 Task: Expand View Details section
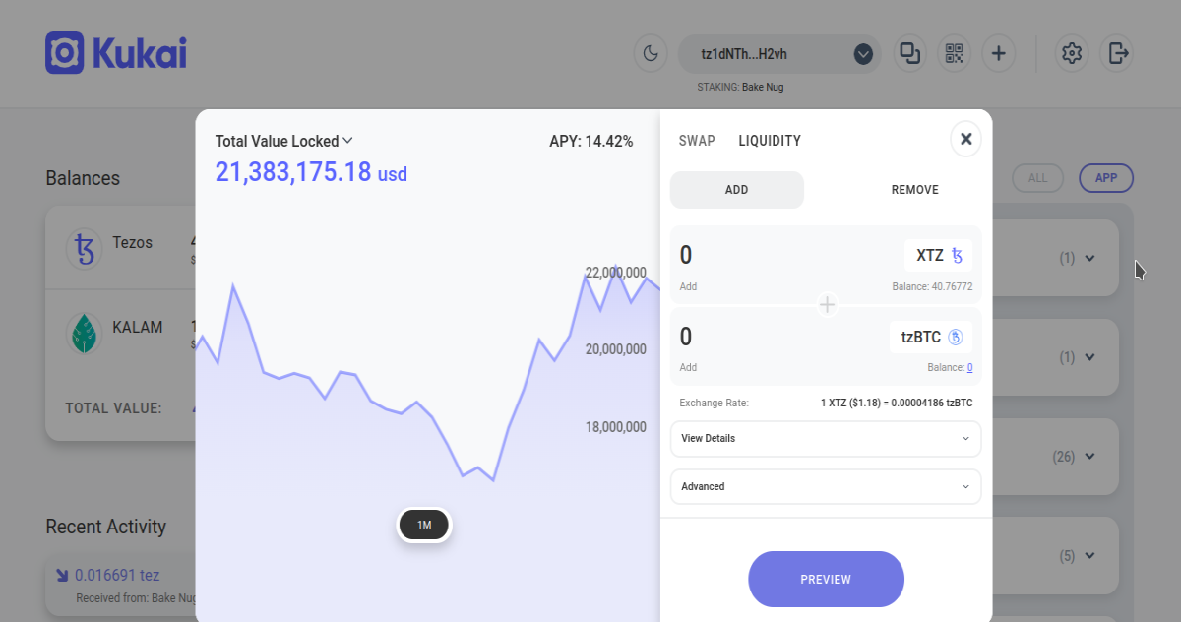[x=826, y=439]
